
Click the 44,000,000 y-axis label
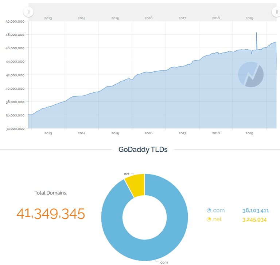(15, 62)
